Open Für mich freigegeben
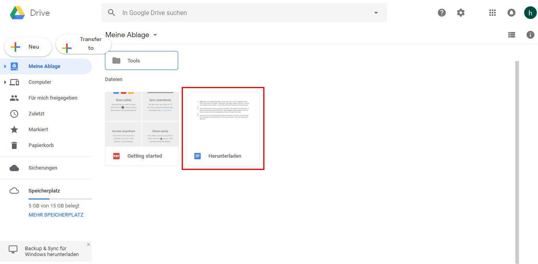Viewport: 538px width, 264px height. (x=53, y=98)
